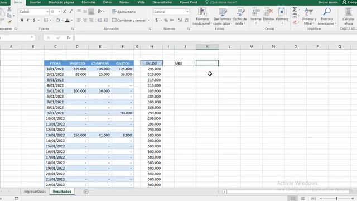The height and width of the screenshot is (201, 357).
Task: Select column K header
Action: [x=207, y=46]
